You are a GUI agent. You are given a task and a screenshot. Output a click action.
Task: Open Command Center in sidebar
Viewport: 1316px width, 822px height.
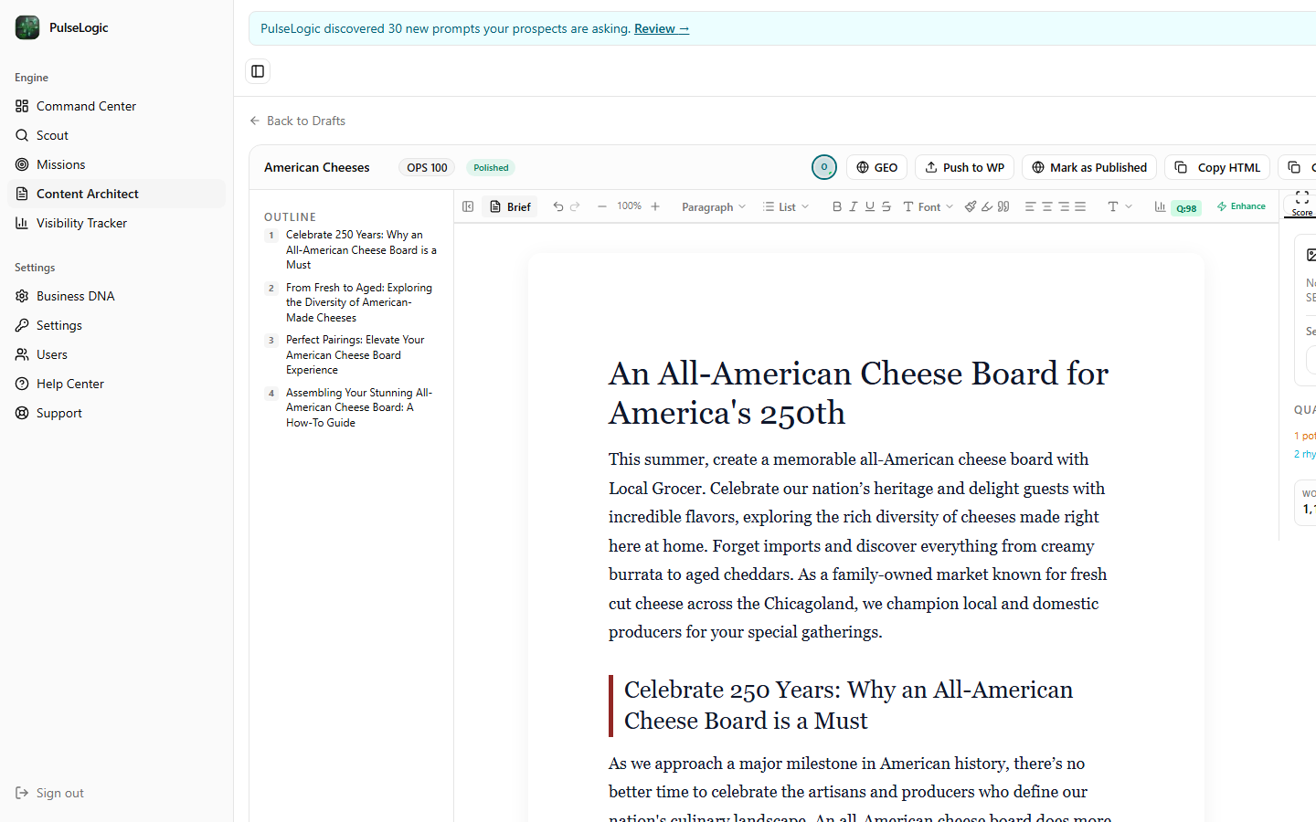point(117,106)
